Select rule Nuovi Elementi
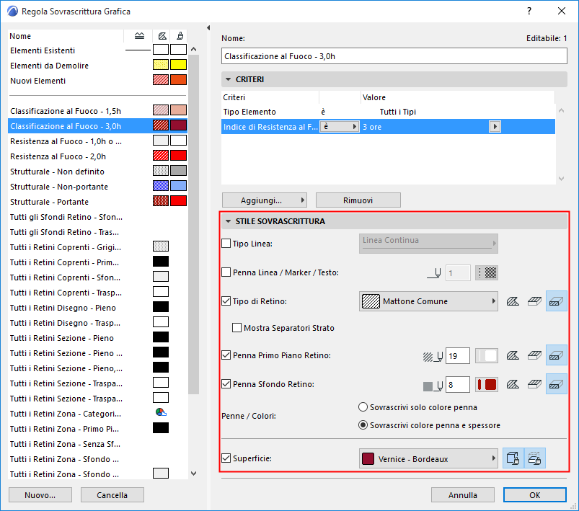Viewport: 579px width, 511px height. 97,81
